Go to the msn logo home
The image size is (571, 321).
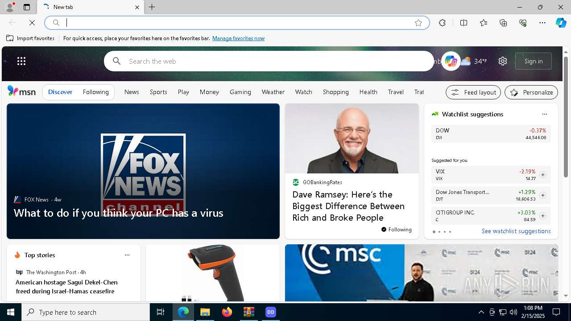click(21, 91)
